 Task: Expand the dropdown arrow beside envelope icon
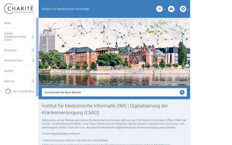click(176, 9)
